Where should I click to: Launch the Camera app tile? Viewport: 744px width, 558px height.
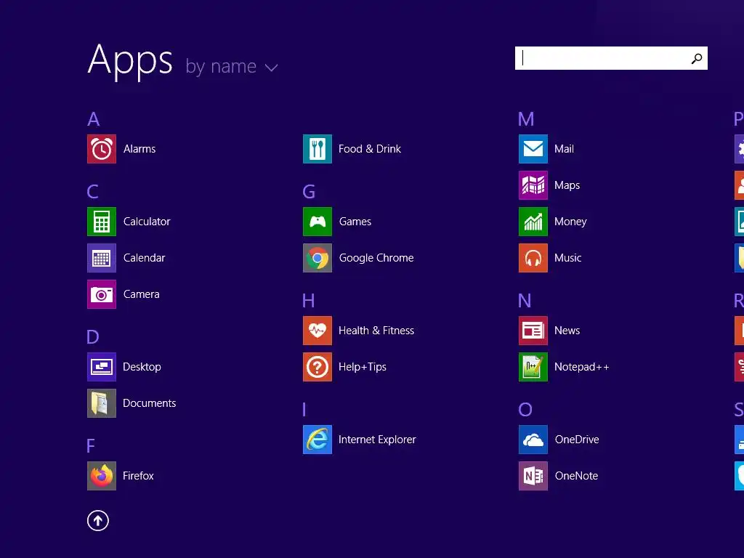point(102,294)
